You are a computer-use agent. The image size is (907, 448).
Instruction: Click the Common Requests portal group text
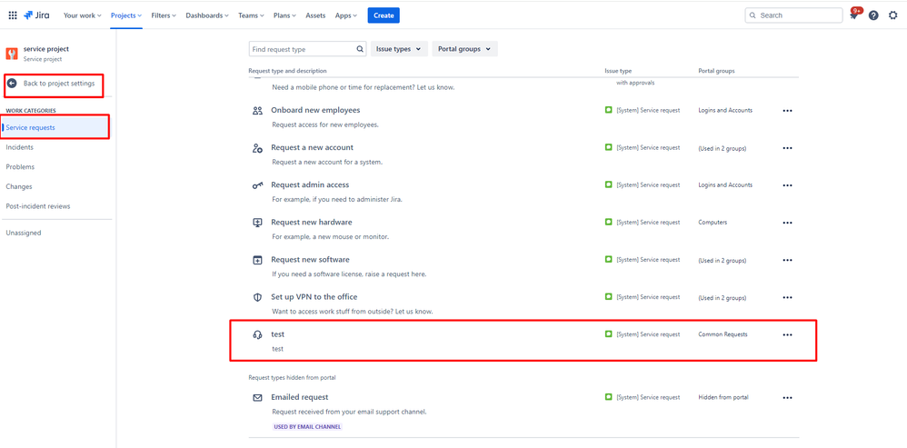tap(723, 334)
